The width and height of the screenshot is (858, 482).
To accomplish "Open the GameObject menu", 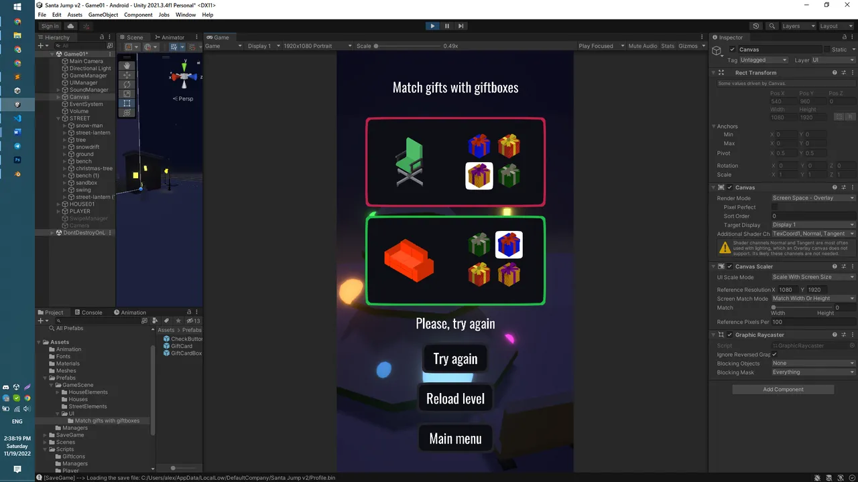I will 103,15.
